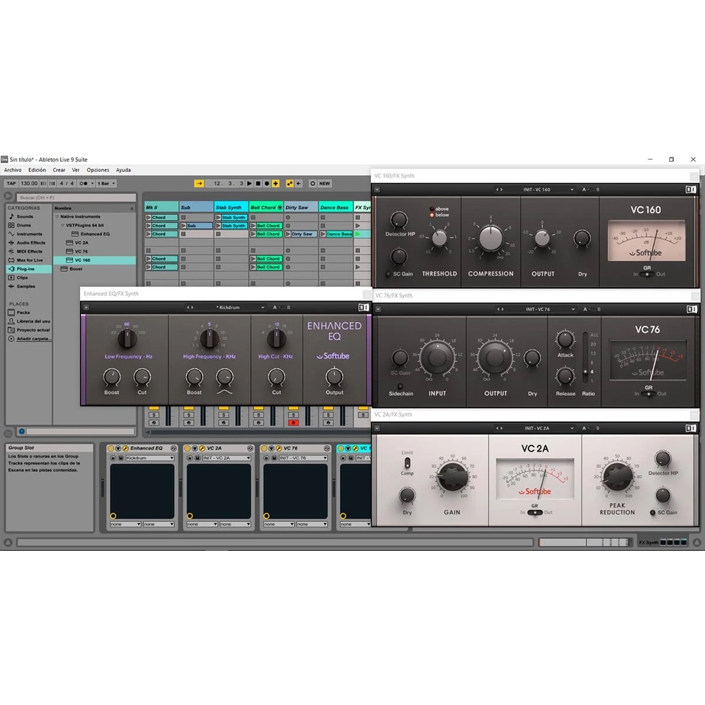
Task: Toggle the VC 160 GR In/Out switch
Action: (646, 274)
